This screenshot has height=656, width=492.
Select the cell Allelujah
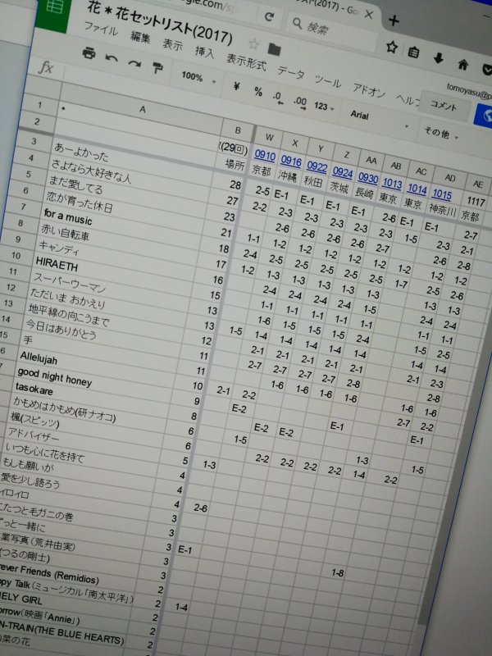click(x=39, y=358)
